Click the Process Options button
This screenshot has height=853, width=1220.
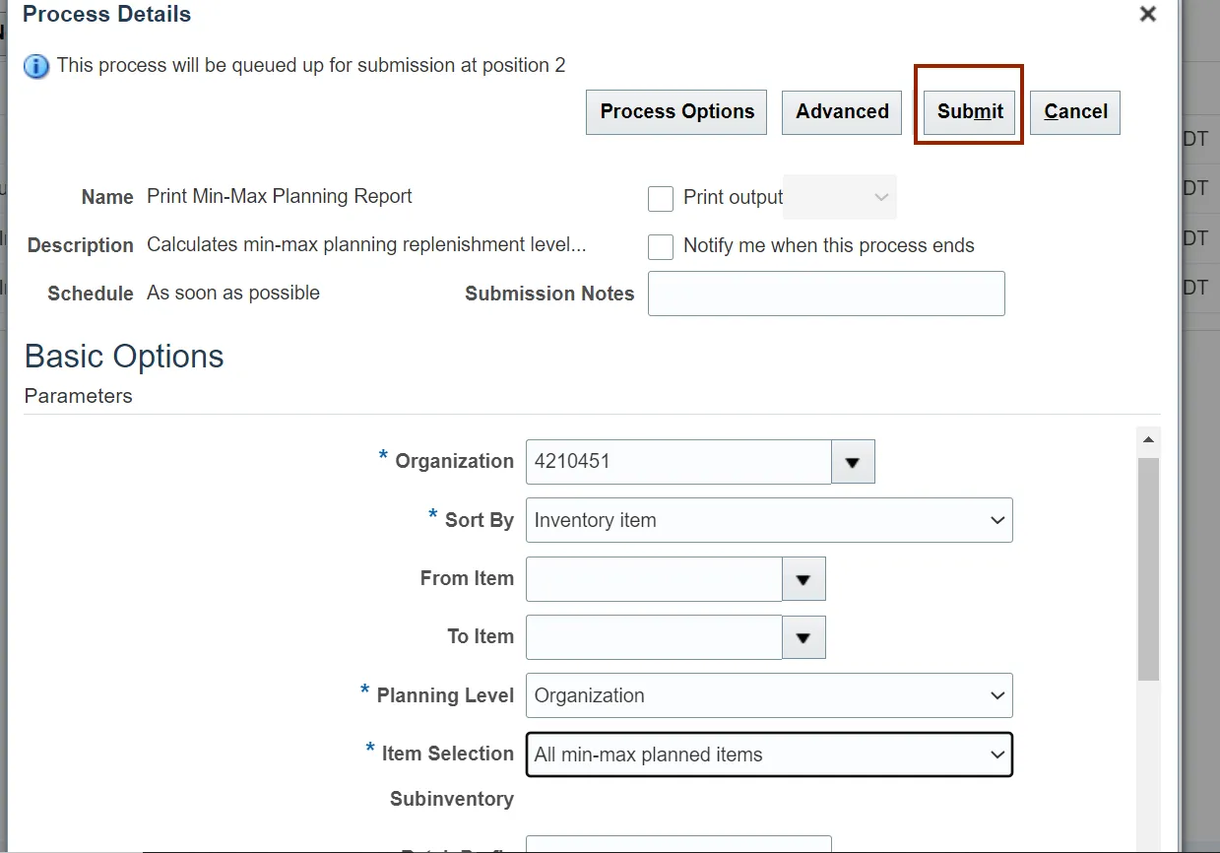point(676,112)
